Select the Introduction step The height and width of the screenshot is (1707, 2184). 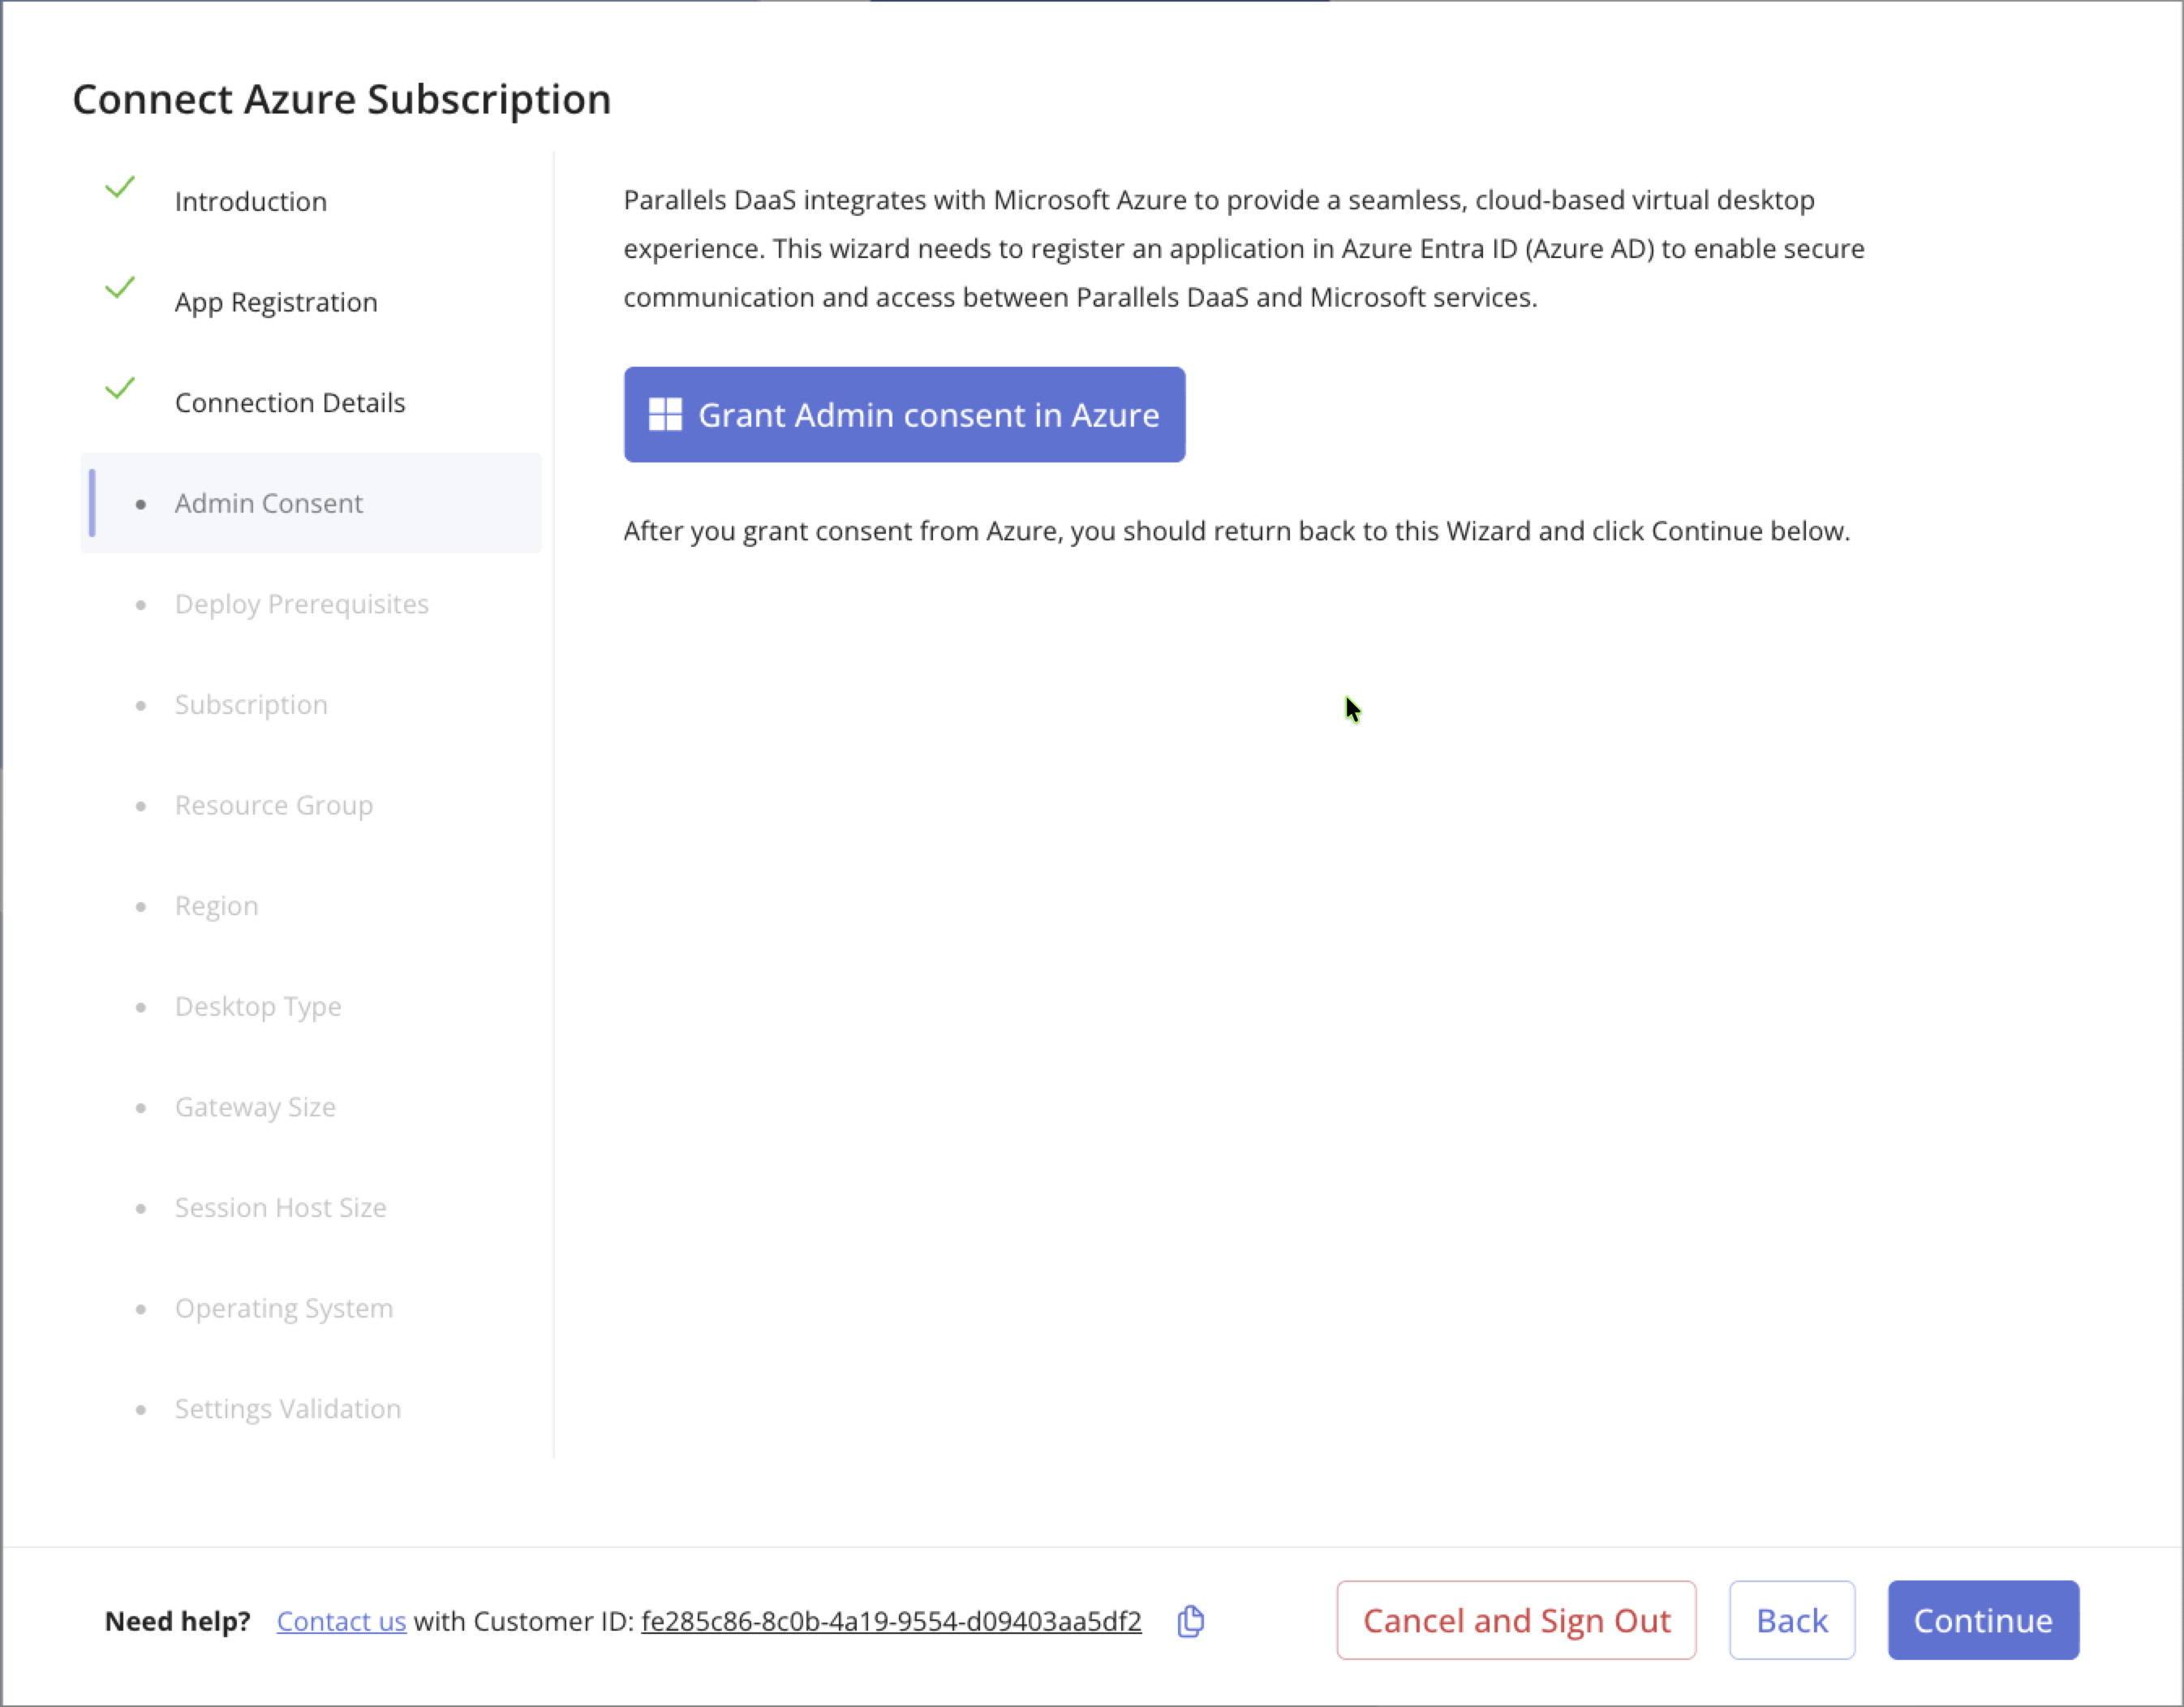251,202
